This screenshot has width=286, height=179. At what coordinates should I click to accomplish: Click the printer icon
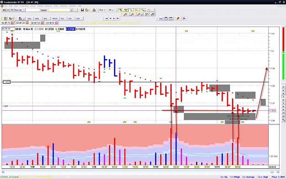tap(94, 10)
